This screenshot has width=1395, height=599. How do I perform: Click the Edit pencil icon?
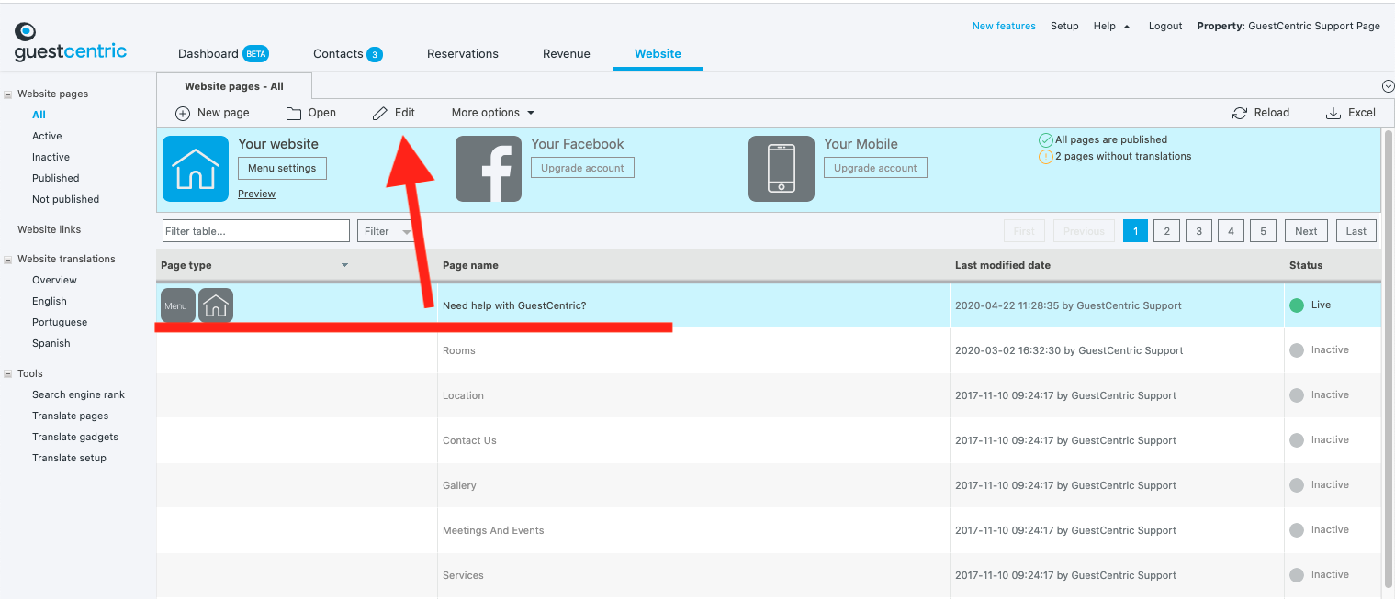380,114
